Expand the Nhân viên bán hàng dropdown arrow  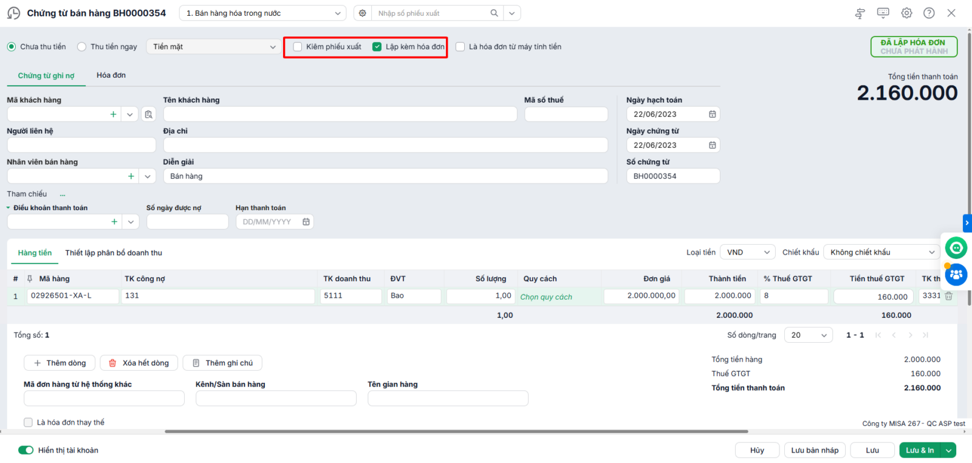pos(148,176)
